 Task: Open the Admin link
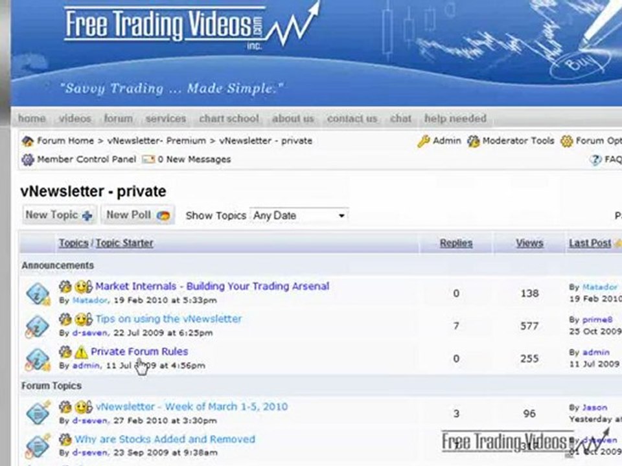pos(447,141)
